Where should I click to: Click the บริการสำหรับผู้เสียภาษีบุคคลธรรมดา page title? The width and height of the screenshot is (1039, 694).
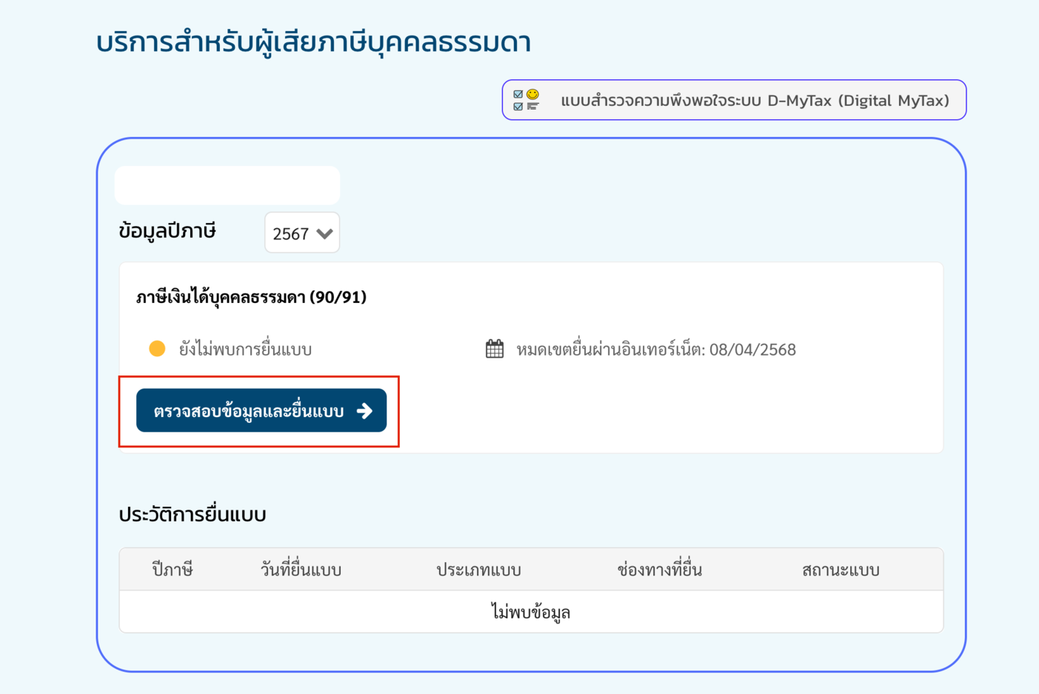[x=313, y=41]
